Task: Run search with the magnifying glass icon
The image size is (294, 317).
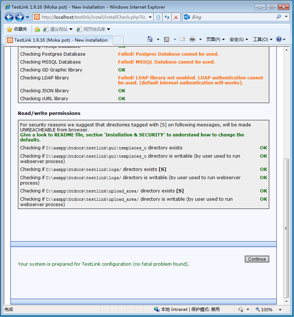Action: click(x=279, y=17)
